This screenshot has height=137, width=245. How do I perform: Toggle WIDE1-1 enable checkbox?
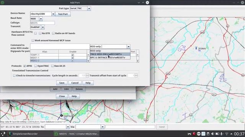[x=72, y=57]
